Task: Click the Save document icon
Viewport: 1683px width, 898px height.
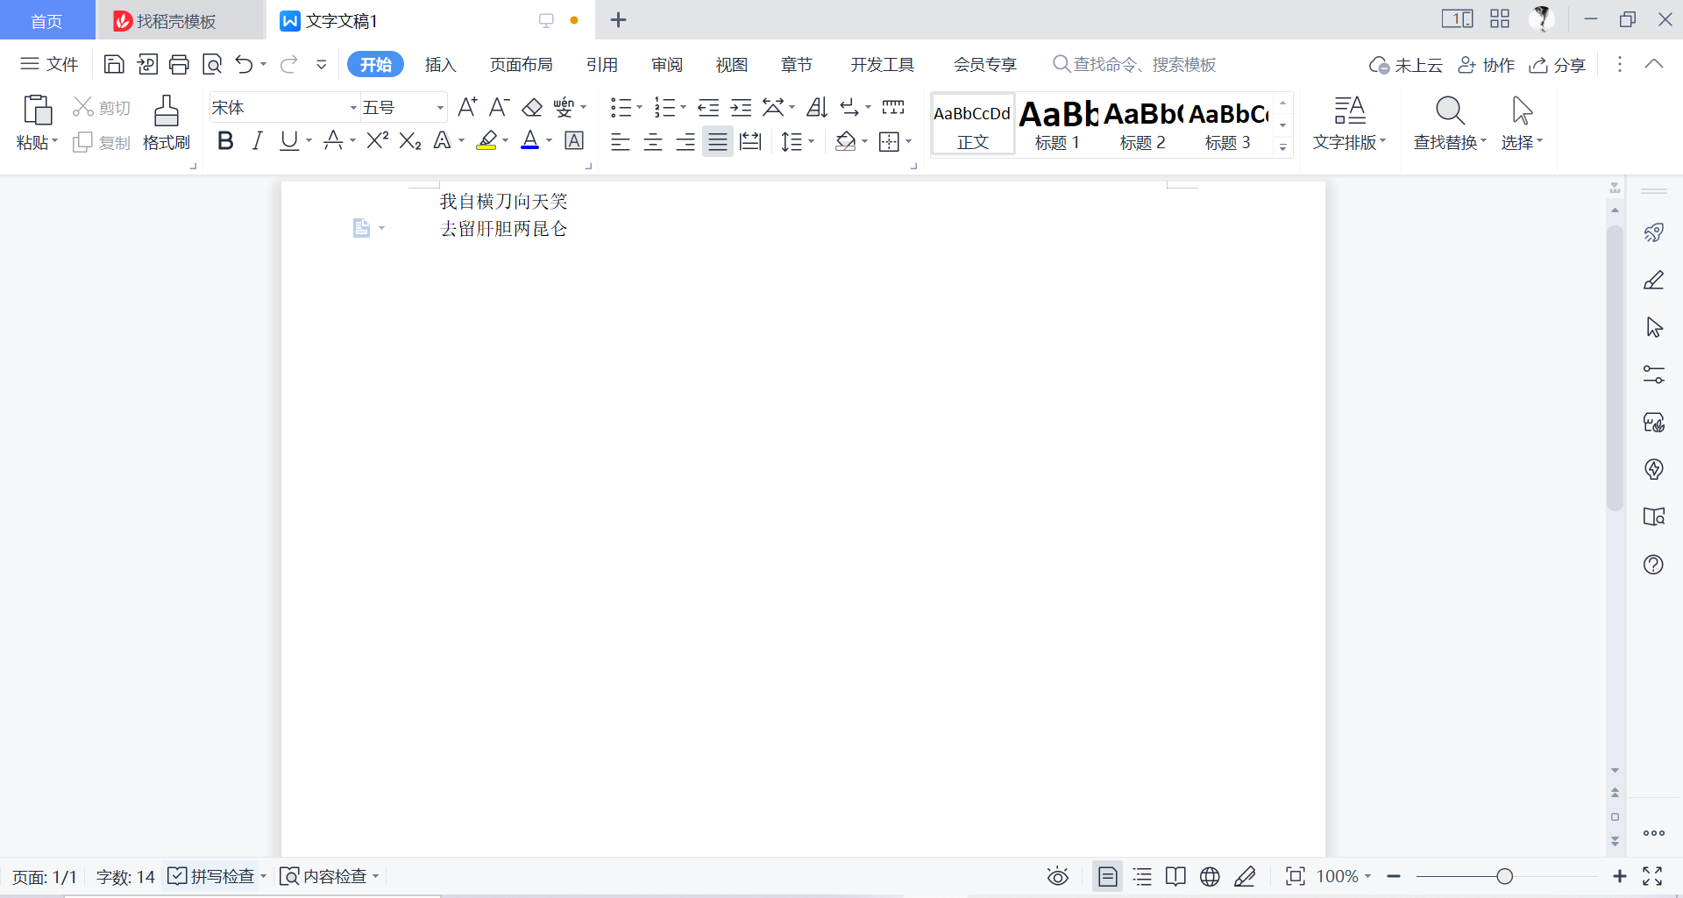Action: coord(114,64)
